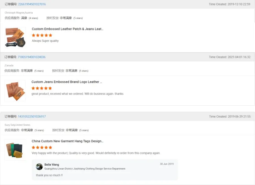Click the five-star rating on leather patch review

click(x=42, y=35)
